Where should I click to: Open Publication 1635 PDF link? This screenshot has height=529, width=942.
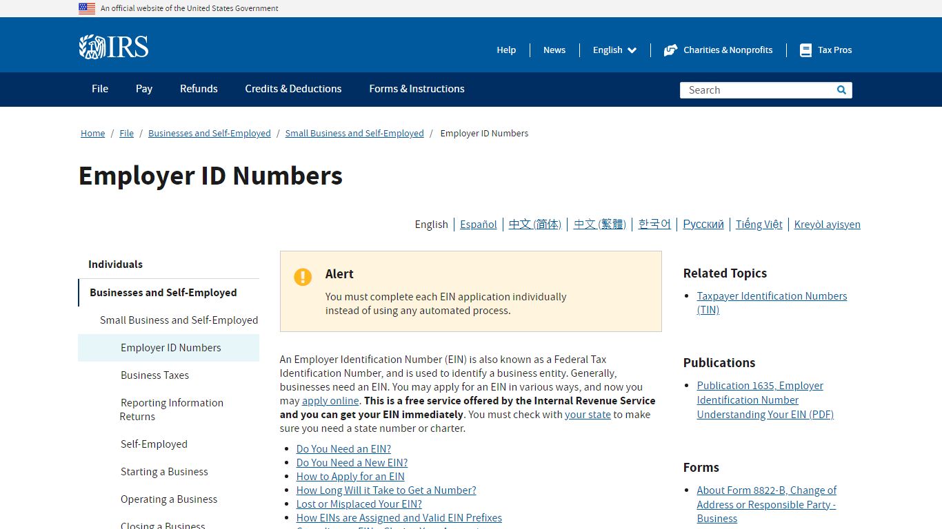point(765,400)
